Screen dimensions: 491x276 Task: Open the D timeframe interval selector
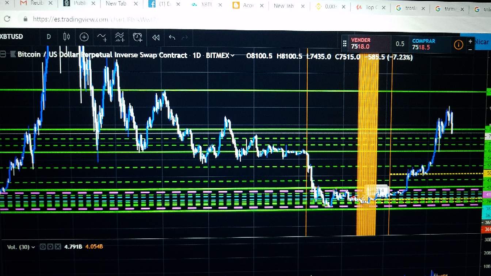click(x=49, y=37)
